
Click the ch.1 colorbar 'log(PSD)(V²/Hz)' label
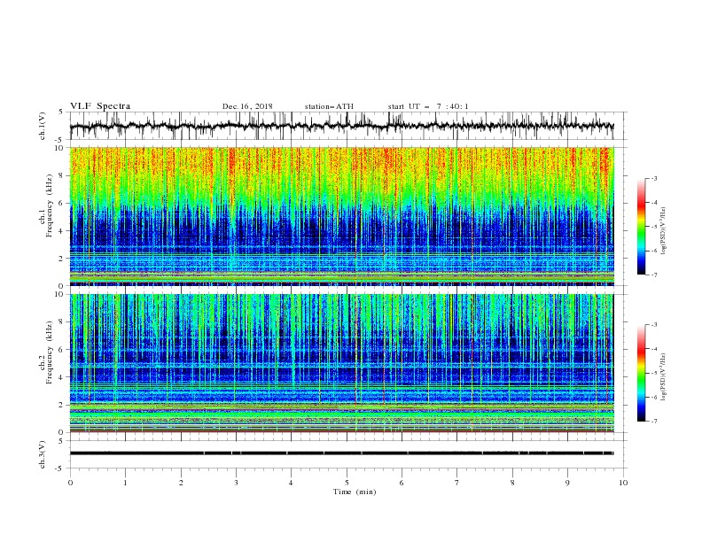click(x=665, y=231)
